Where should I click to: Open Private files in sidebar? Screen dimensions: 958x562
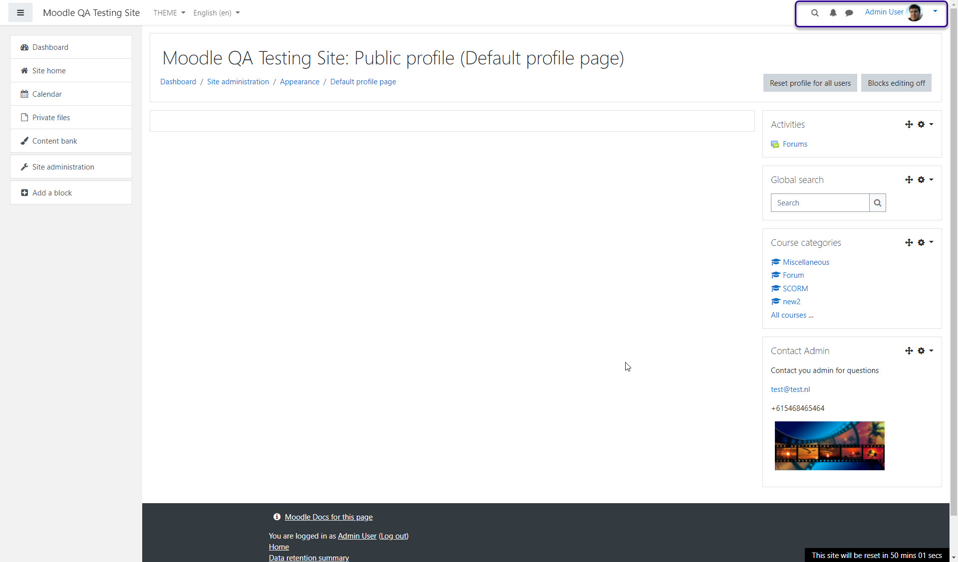point(71,117)
